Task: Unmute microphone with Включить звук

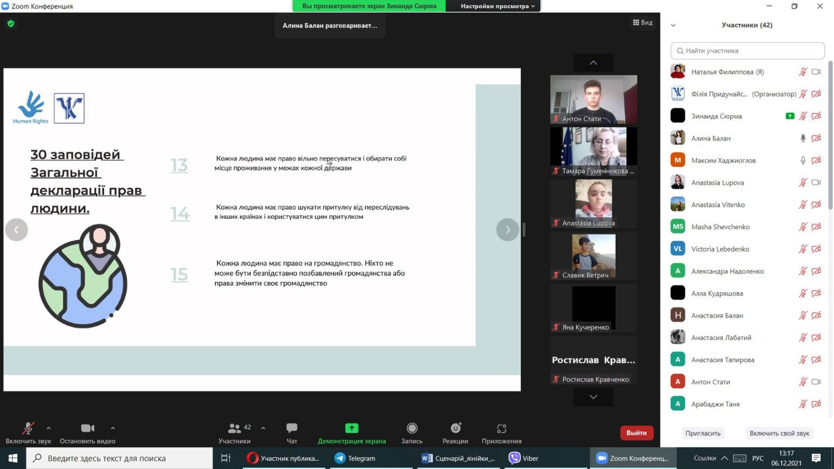Action: click(x=28, y=428)
